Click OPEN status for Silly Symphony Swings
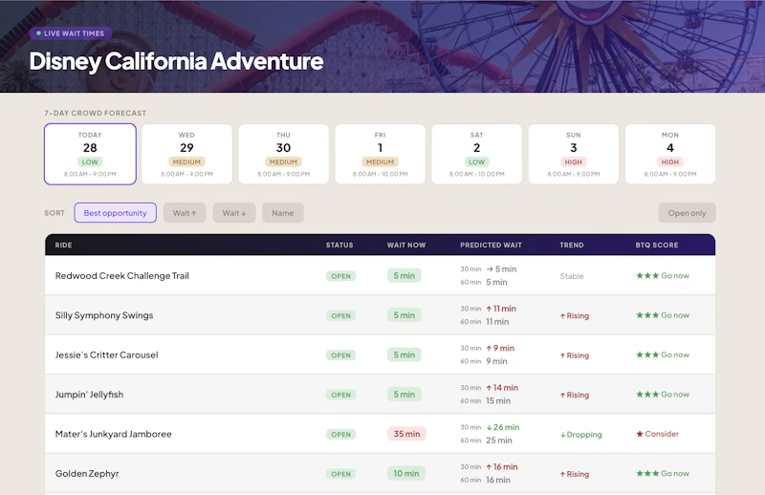The image size is (765, 495). coord(341,315)
